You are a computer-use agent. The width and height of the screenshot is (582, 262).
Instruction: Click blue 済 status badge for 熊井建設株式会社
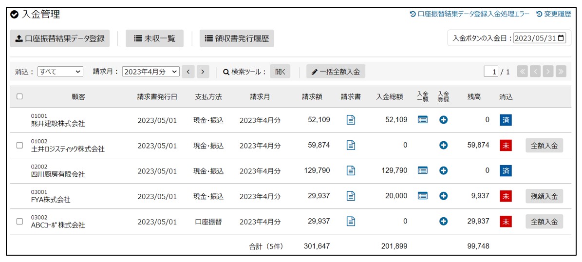click(x=506, y=120)
